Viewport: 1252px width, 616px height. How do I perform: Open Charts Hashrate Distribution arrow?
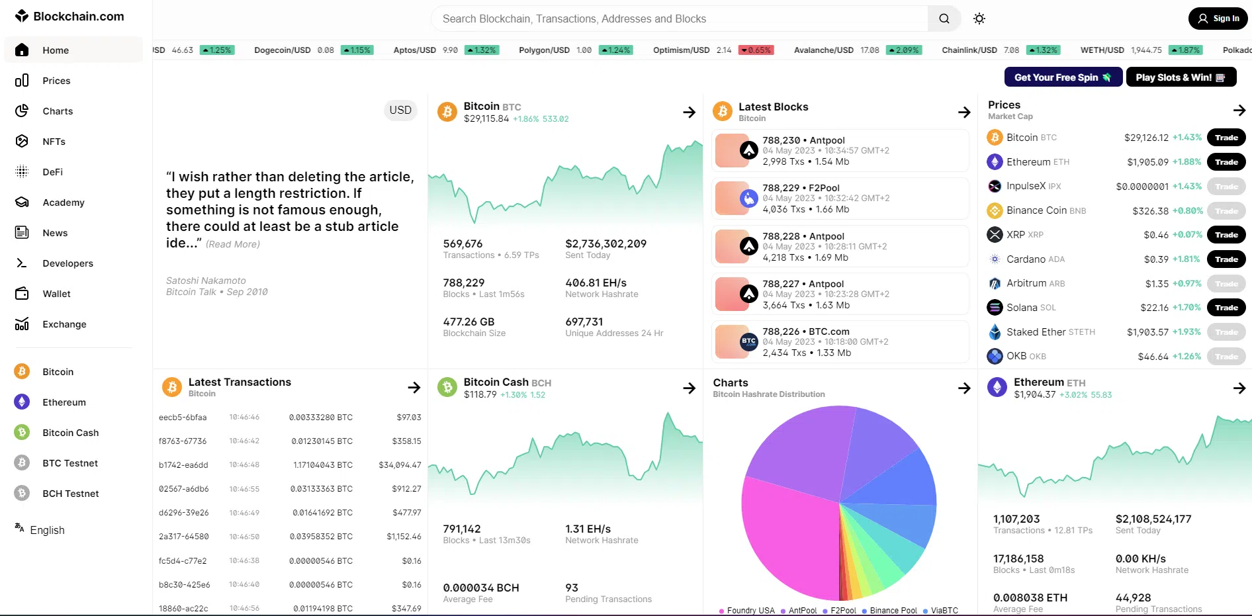pos(964,388)
